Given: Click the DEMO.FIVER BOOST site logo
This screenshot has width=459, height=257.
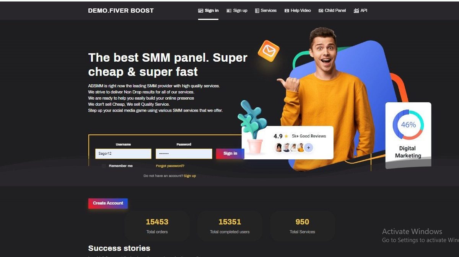Looking at the screenshot, I should (x=121, y=11).
